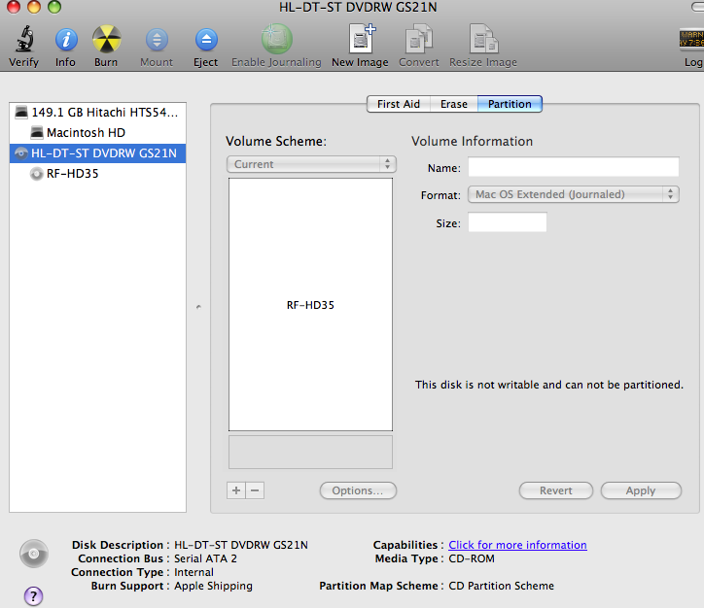Click the not writable disk message

point(548,385)
